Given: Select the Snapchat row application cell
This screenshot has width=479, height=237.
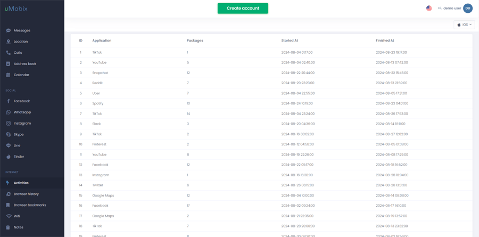Looking at the screenshot, I should (100, 73).
